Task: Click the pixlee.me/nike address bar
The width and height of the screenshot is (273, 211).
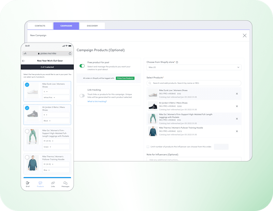Action: coord(47,54)
